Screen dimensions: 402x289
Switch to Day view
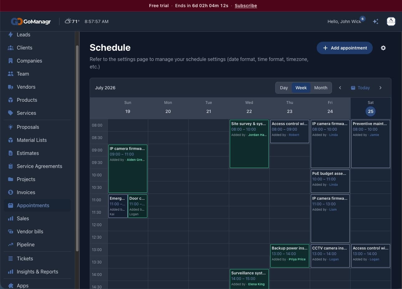coord(284,88)
